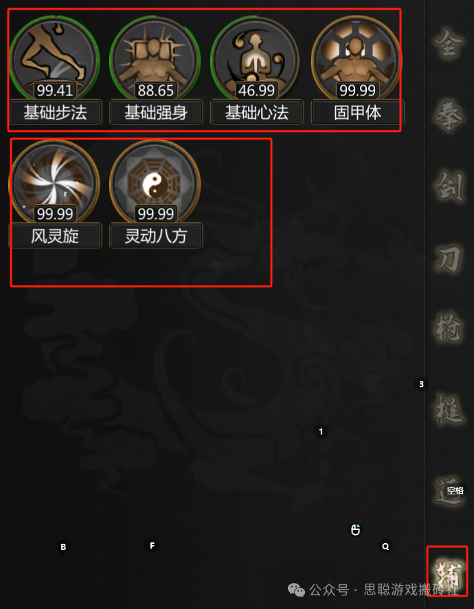The image size is (474, 609).
Task: Click the Q key hint badge
Action: [x=385, y=546]
